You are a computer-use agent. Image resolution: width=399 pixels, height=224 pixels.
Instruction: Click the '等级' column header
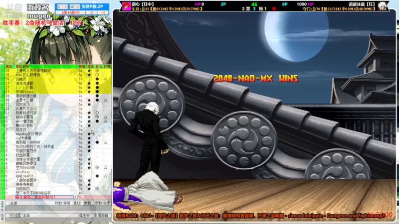(67, 203)
